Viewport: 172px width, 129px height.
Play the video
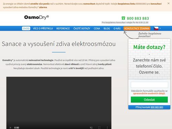point(10,128)
